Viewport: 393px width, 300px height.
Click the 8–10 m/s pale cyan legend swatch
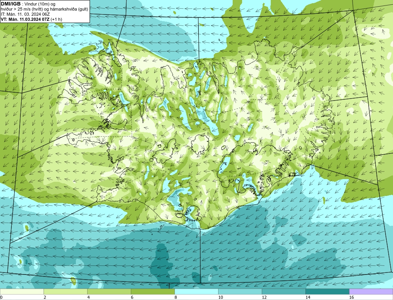(x=196, y=291)
